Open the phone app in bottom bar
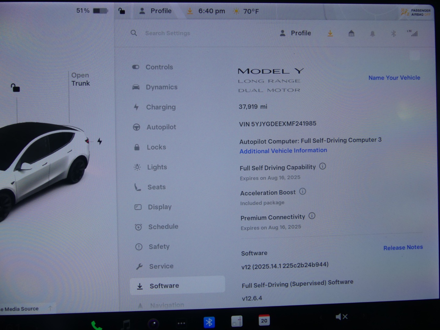 (97, 325)
